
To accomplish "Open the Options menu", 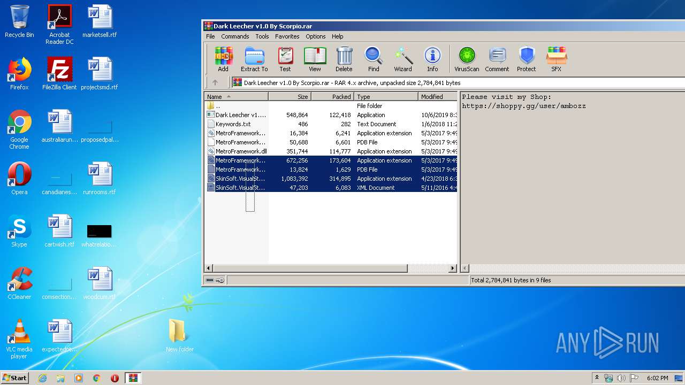I will [x=316, y=36].
